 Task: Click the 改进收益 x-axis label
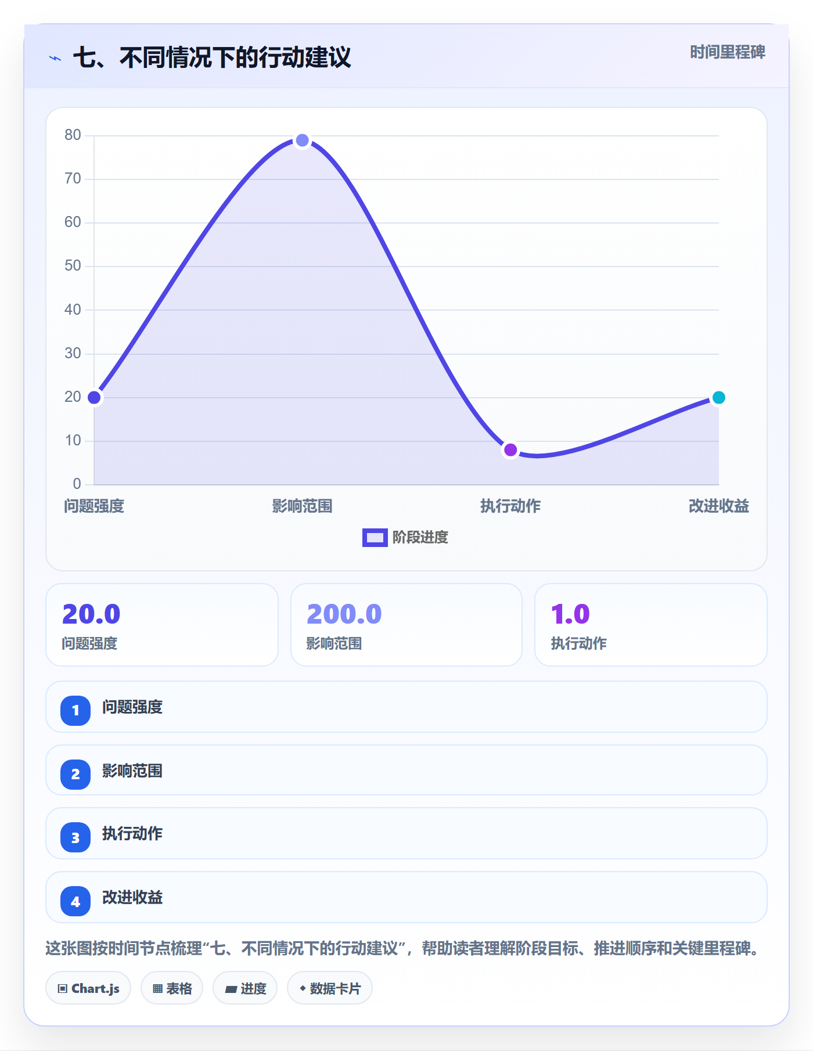click(719, 506)
